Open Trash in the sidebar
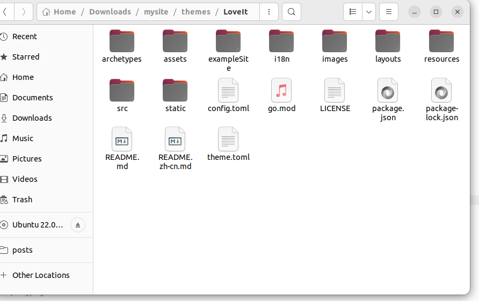 coord(46,200)
